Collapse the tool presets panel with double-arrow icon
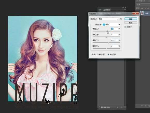 pyautogui.click(x=123, y=8)
